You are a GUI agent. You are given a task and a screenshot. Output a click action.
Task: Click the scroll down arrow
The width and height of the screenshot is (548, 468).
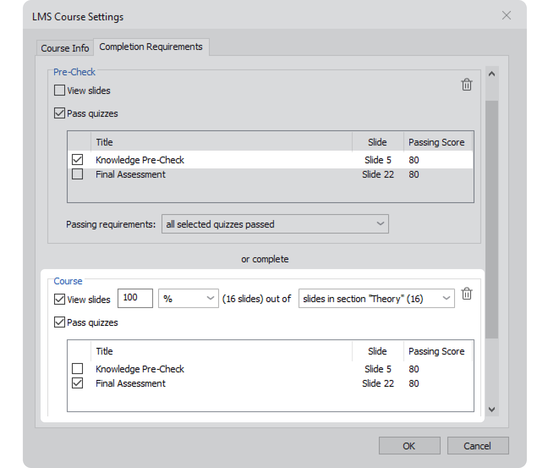click(x=492, y=409)
